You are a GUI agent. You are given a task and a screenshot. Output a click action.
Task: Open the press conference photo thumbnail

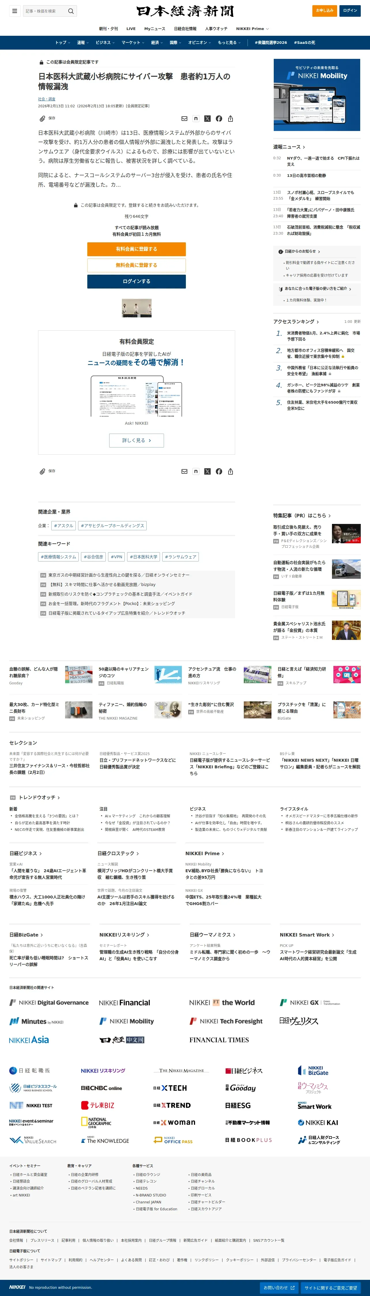pyautogui.click(x=136, y=308)
